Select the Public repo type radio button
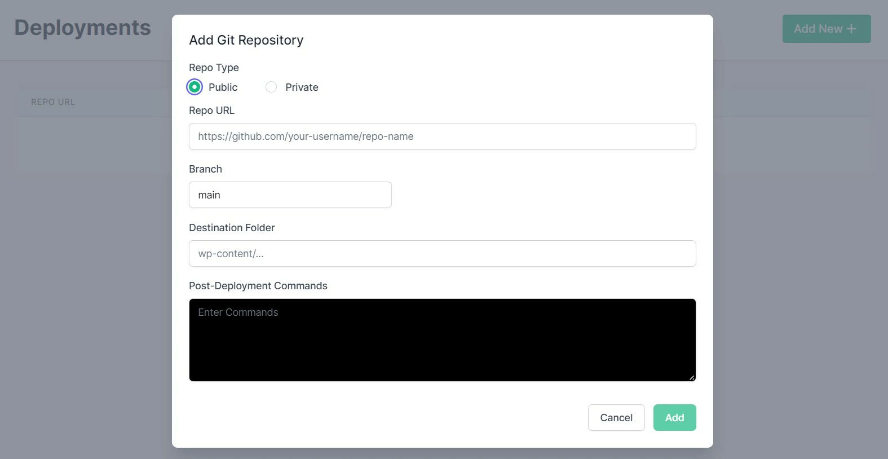Viewport: 888px width, 459px height. [195, 87]
